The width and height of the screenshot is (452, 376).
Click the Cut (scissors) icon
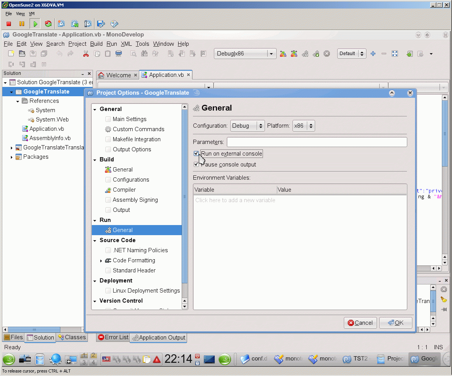click(x=86, y=54)
